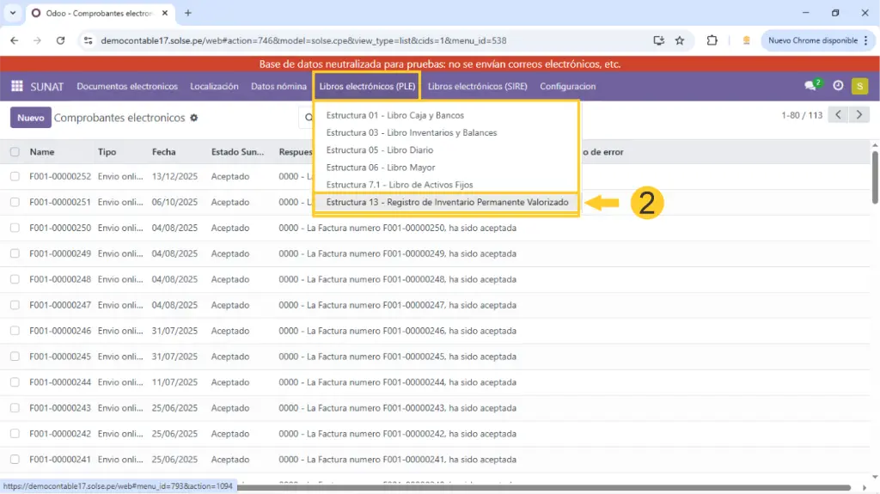Toggle the select-all header checkbox
The image size is (880, 494).
tap(15, 152)
